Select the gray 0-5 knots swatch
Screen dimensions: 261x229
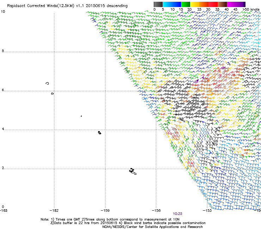coord(158,4)
